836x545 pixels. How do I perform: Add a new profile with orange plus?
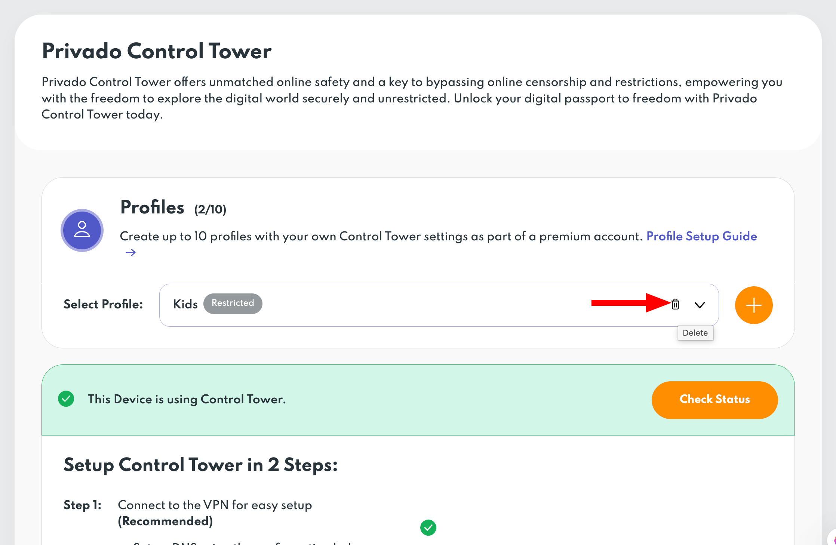pyautogui.click(x=754, y=305)
